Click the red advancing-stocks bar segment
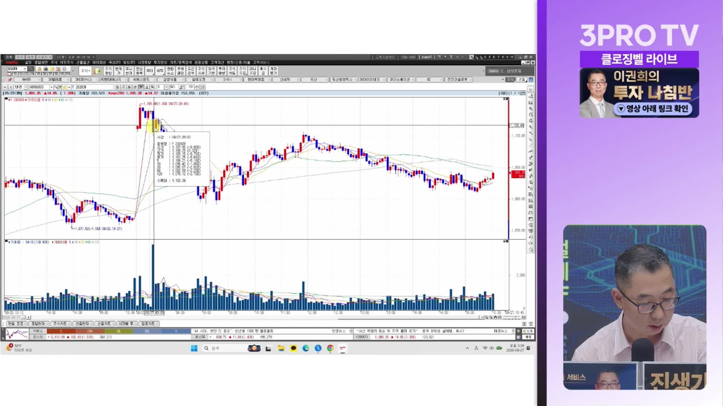Viewport: 723px width, 406px height. (90, 331)
